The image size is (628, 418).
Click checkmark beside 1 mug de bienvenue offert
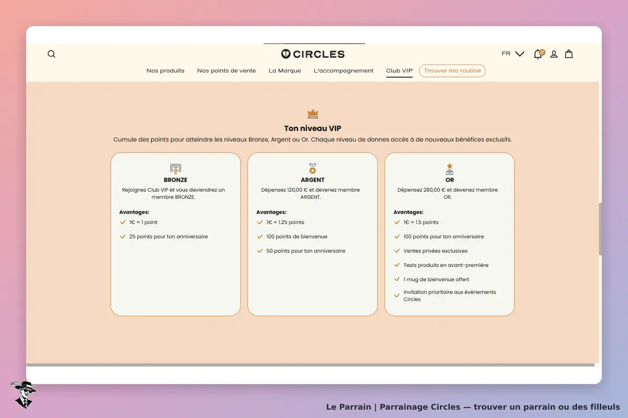pyautogui.click(x=397, y=280)
